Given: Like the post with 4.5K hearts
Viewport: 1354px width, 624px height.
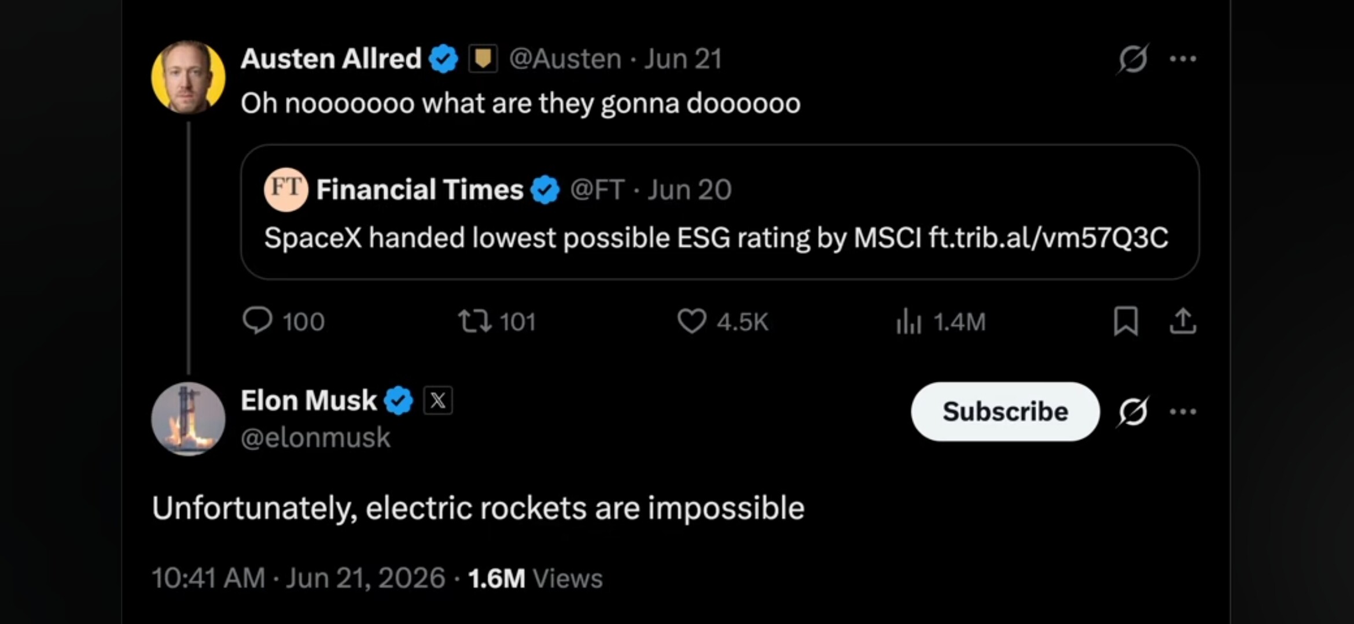Looking at the screenshot, I should pos(692,321).
